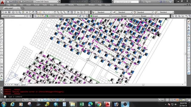The height and width of the screenshot is (107, 191).
Task: Switch to the Model tab
Action: pyautogui.click(x=16, y=85)
